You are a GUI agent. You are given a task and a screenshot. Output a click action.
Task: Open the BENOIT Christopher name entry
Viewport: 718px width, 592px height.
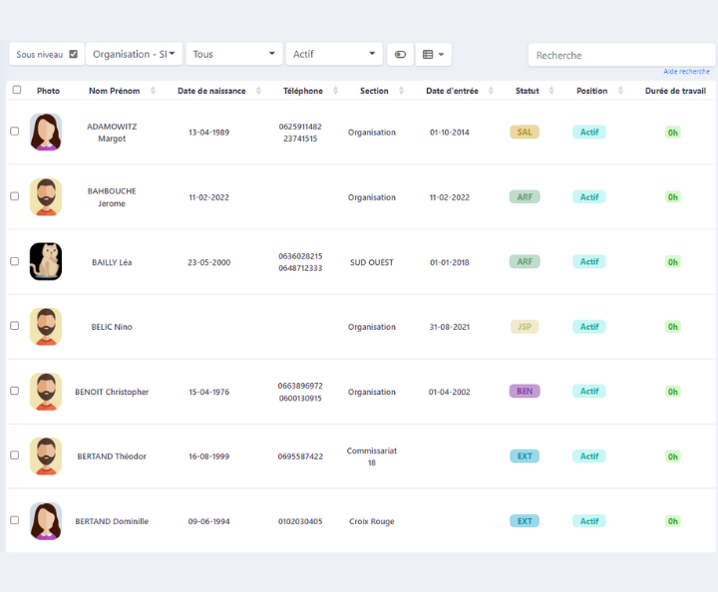click(112, 392)
